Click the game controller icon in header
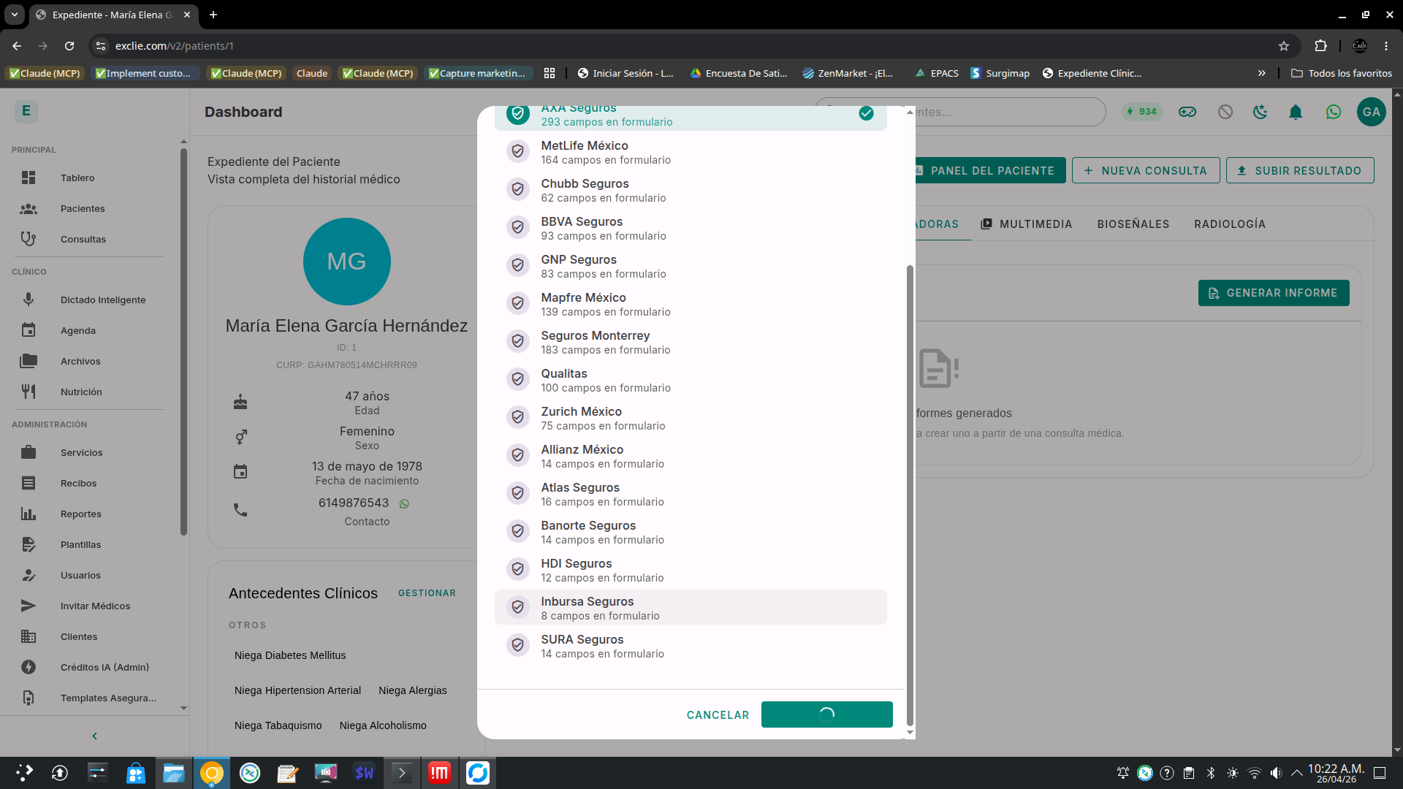The image size is (1403, 789). pos(1187,112)
